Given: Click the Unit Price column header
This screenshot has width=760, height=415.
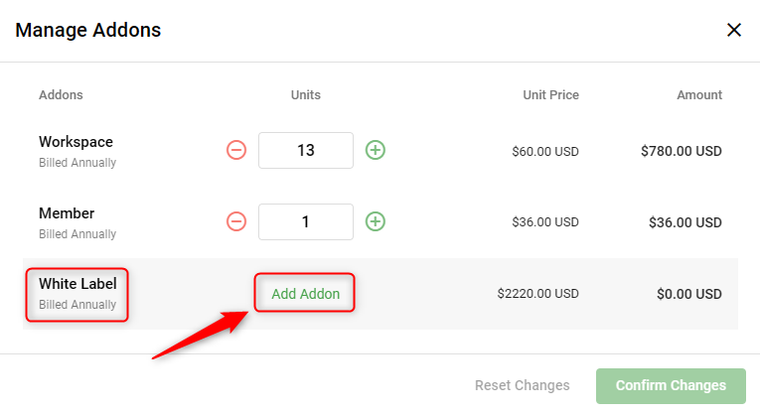Looking at the screenshot, I should (550, 95).
